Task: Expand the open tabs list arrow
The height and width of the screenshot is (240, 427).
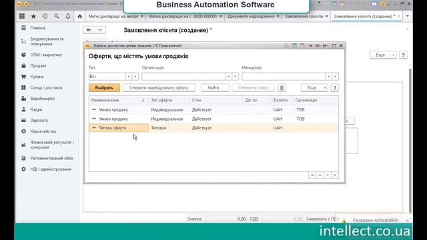Action: pos(408,16)
